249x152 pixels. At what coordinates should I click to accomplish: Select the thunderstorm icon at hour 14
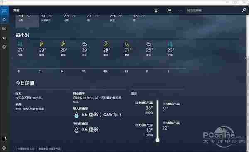(63, 44)
